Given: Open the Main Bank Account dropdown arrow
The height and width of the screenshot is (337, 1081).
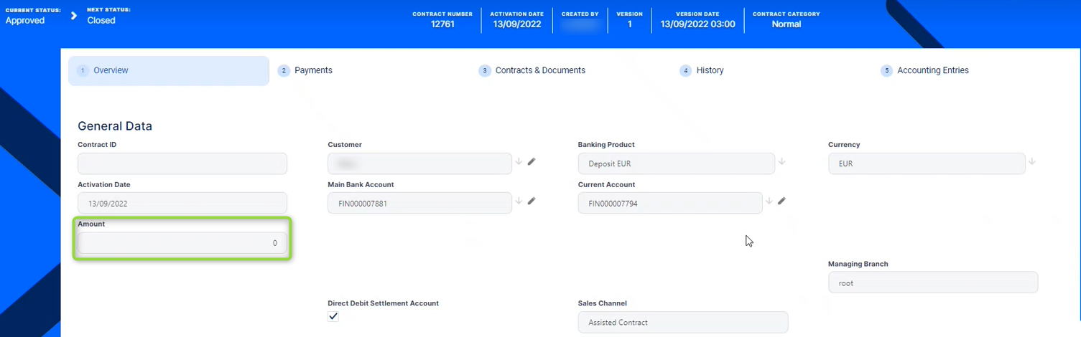Looking at the screenshot, I should point(519,201).
